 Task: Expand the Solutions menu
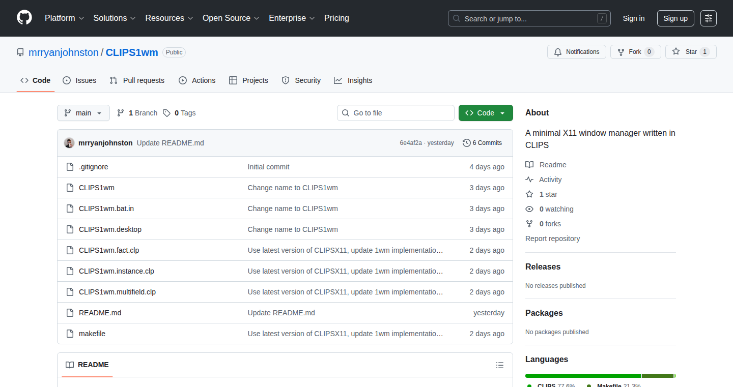click(x=115, y=18)
